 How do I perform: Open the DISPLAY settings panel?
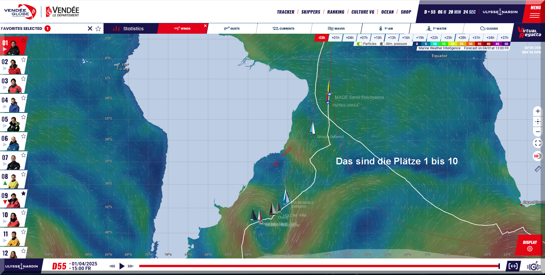pos(530,245)
